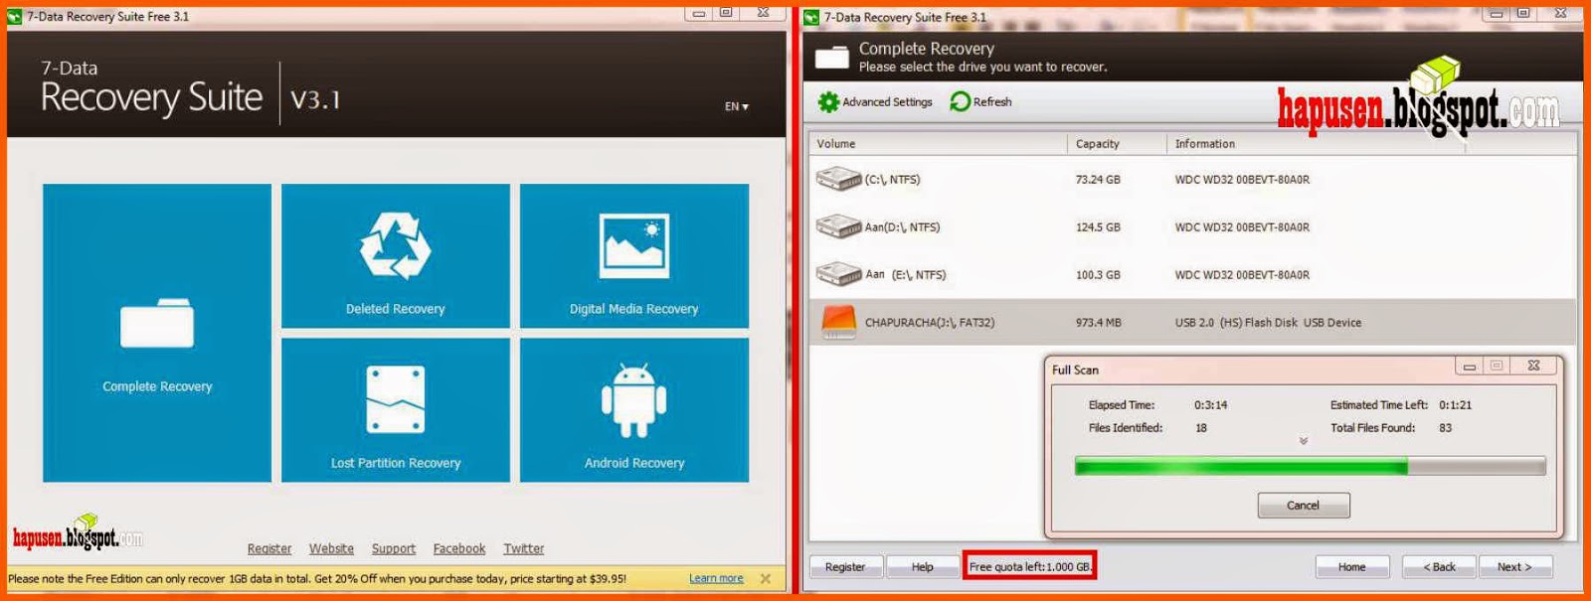
Task: Close the Full Scan dialog
Action: click(x=1534, y=367)
